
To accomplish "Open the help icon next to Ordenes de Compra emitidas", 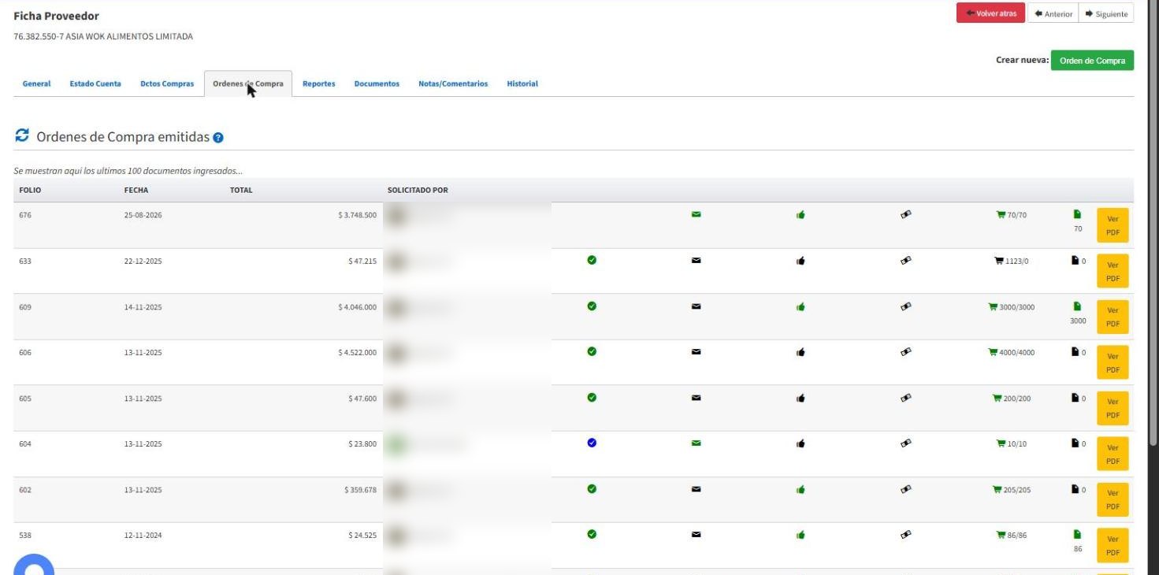I will pyautogui.click(x=218, y=138).
